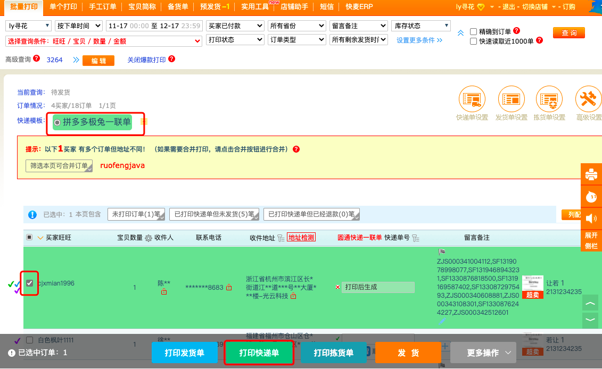
Task: Open the 买家已付款 status dropdown
Action: pos(235,26)
